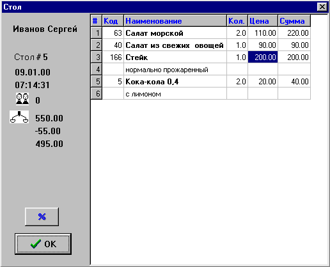Select row number 6 header
This screenshot has width=330, height=267.
click(97, 94)
